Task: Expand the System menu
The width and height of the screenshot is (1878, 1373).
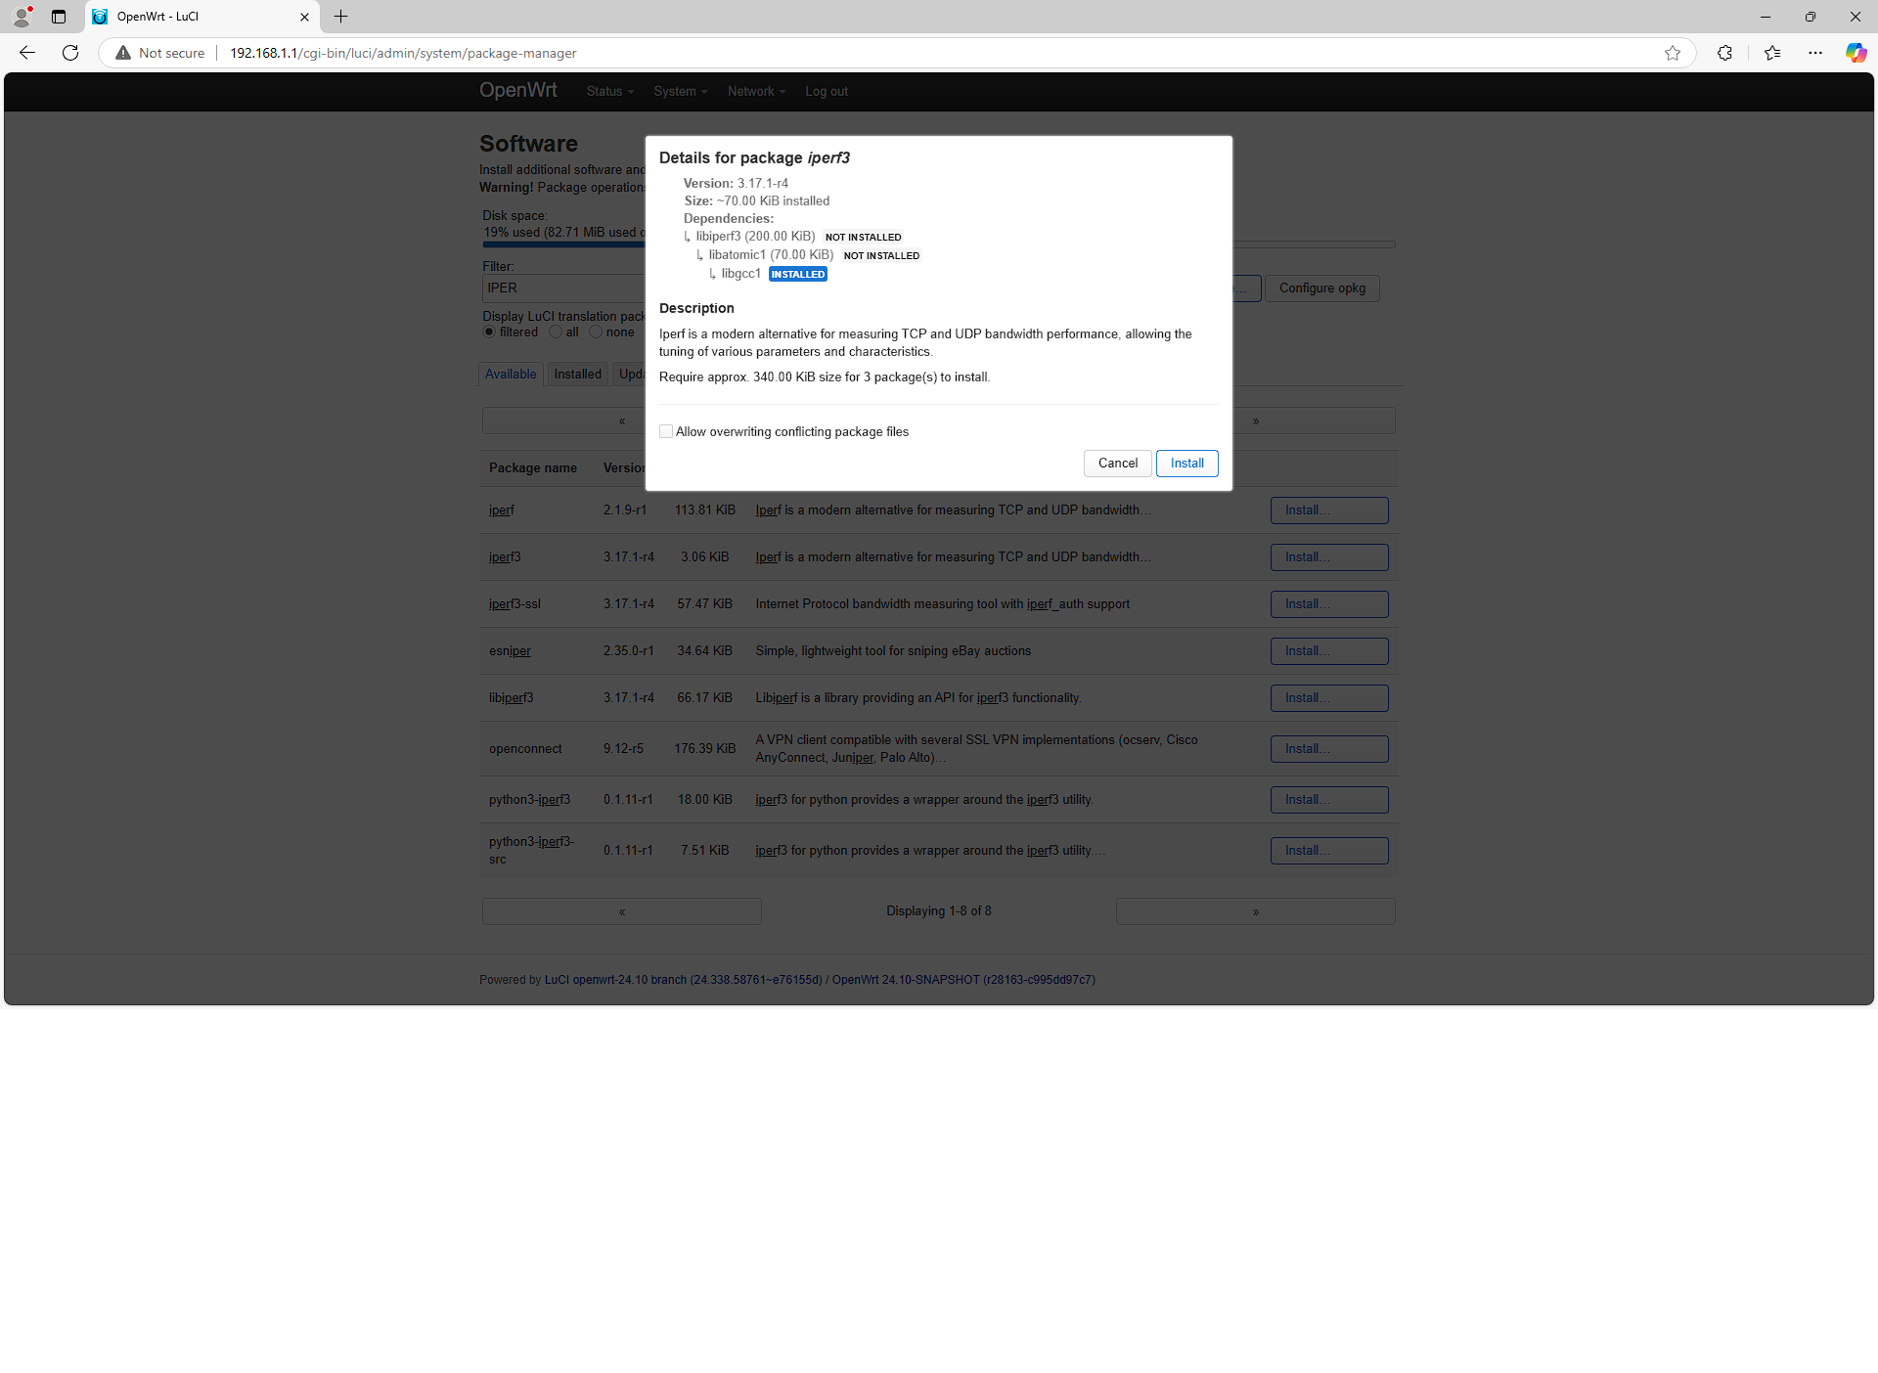Action: (x=680, y=91)
